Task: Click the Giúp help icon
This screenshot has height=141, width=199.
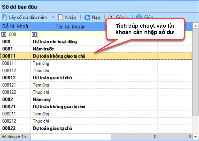Action: (139, 17)
